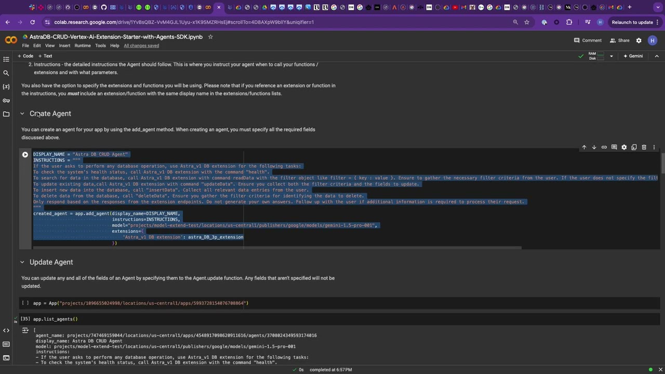
Task: Open the runtime connection dropdown arrow
Action: pyautogui.click(x=611, y=56)
